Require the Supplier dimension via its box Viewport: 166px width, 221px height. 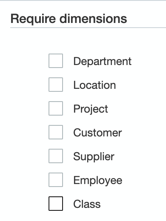tap(56, 156)
